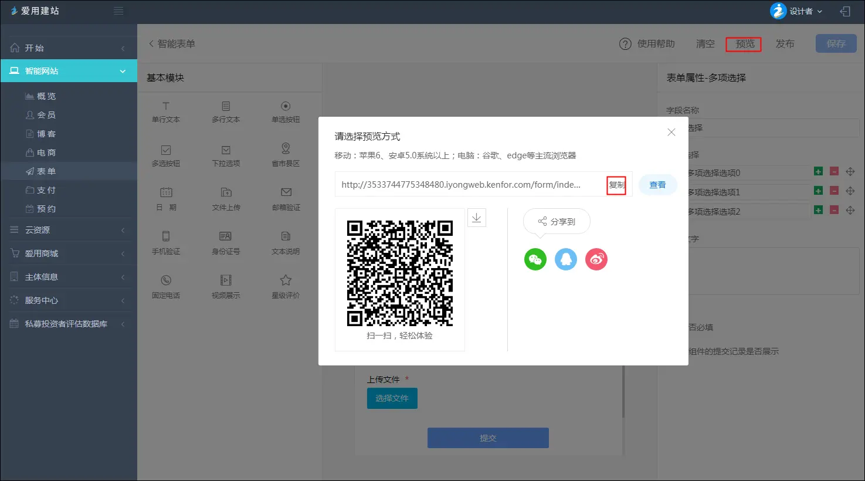This screenshot has width=865, height=481.
Task: Share the form via Weibo icon
Action: click(x=596, y=259)
